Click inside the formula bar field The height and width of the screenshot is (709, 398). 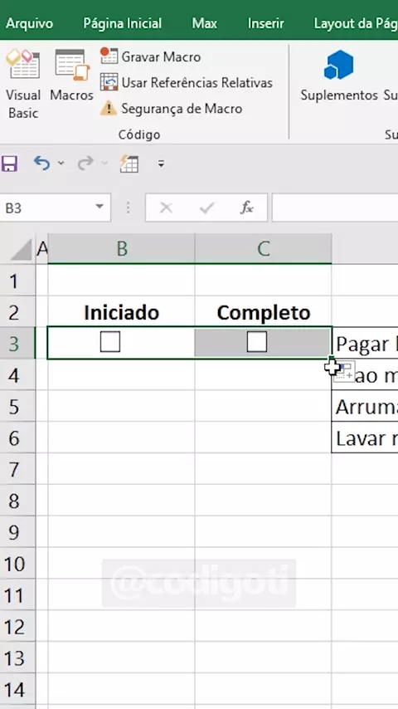(335, 208)
